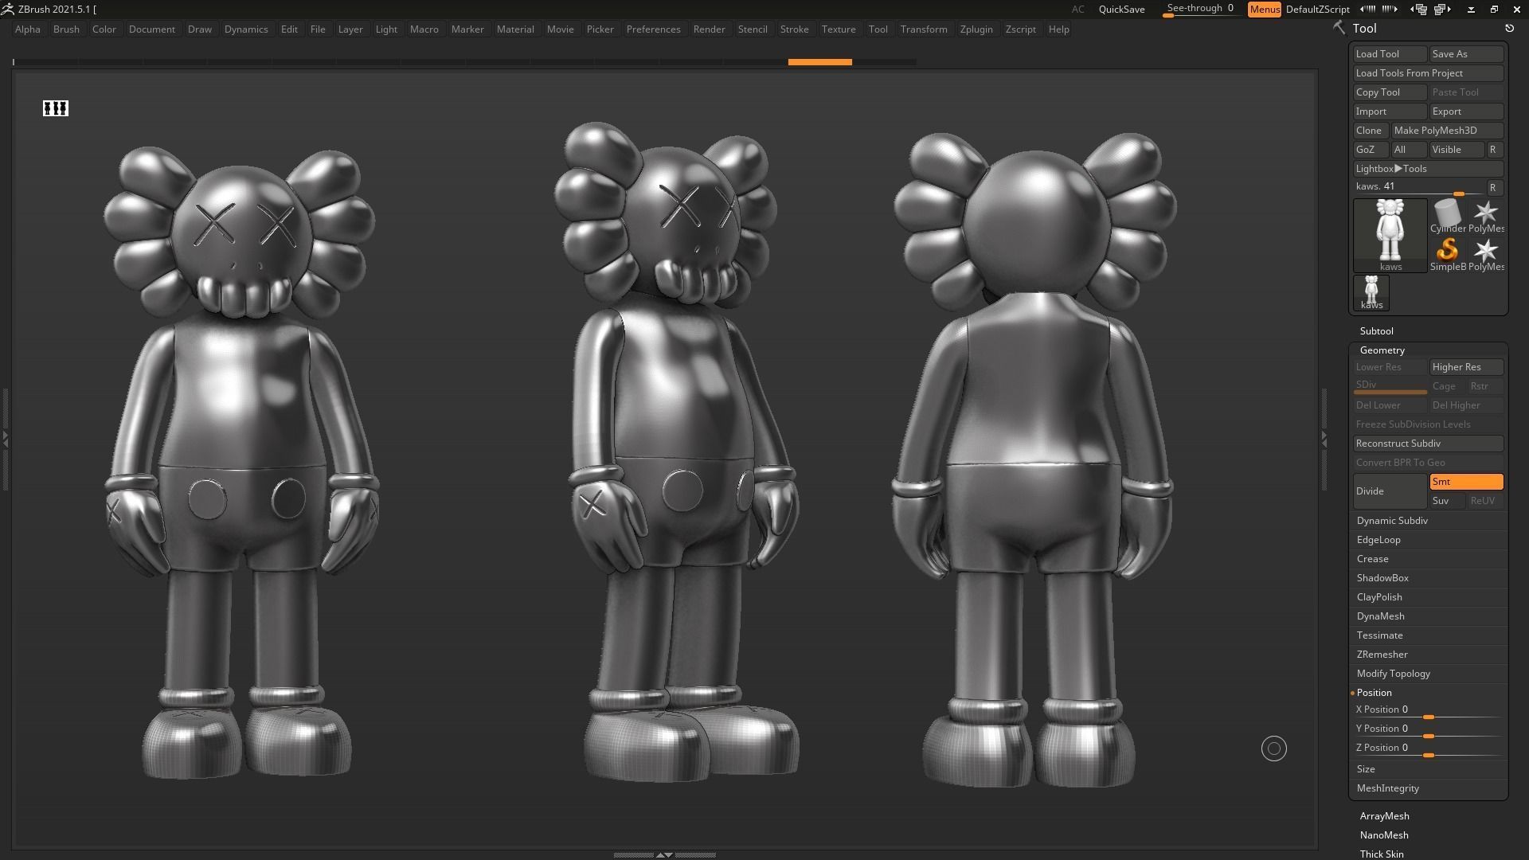This screenshot has width=1529, height=860.
Task: Expand the Subtool section
Action: pyautogui.click(x=1376, y=331)
